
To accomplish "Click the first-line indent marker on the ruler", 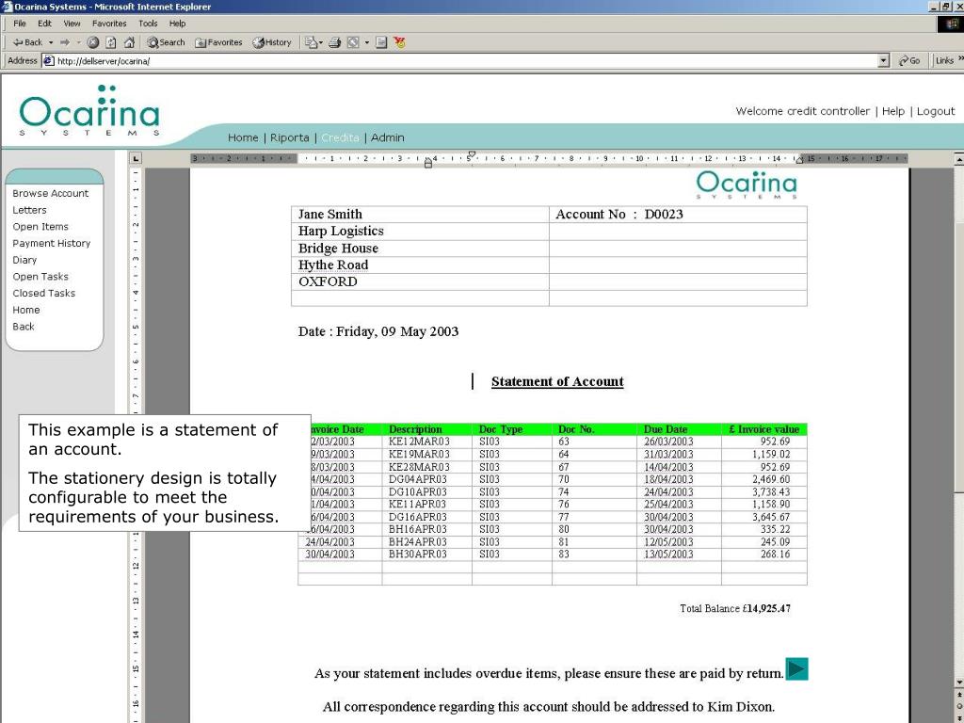I will point(472,155).
